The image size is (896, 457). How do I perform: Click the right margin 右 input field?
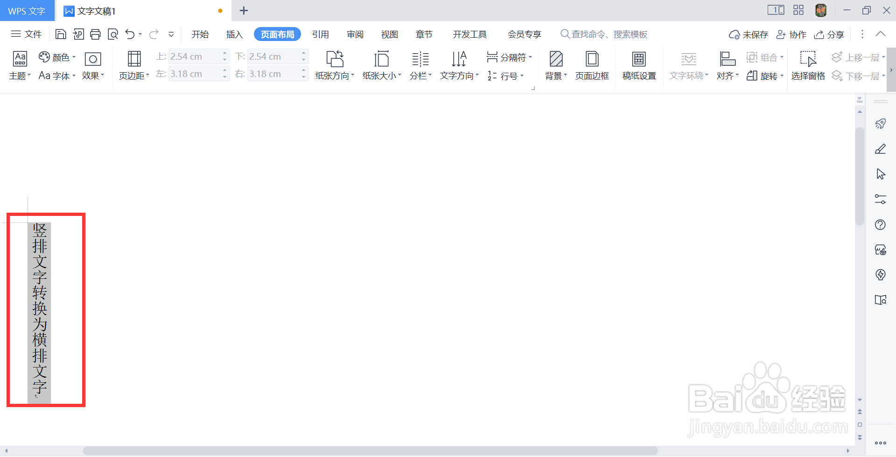click(x=274, y=74)
